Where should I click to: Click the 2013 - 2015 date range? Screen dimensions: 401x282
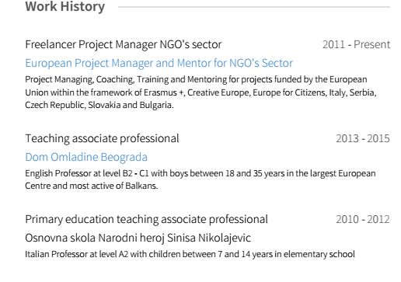[363, 138]
